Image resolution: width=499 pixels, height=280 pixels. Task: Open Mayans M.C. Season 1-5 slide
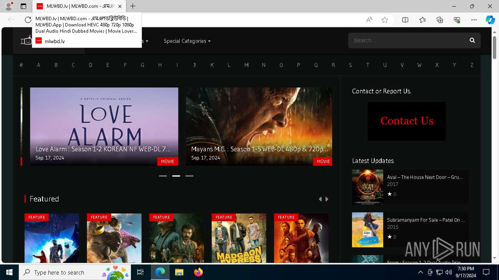click(259, 126)
